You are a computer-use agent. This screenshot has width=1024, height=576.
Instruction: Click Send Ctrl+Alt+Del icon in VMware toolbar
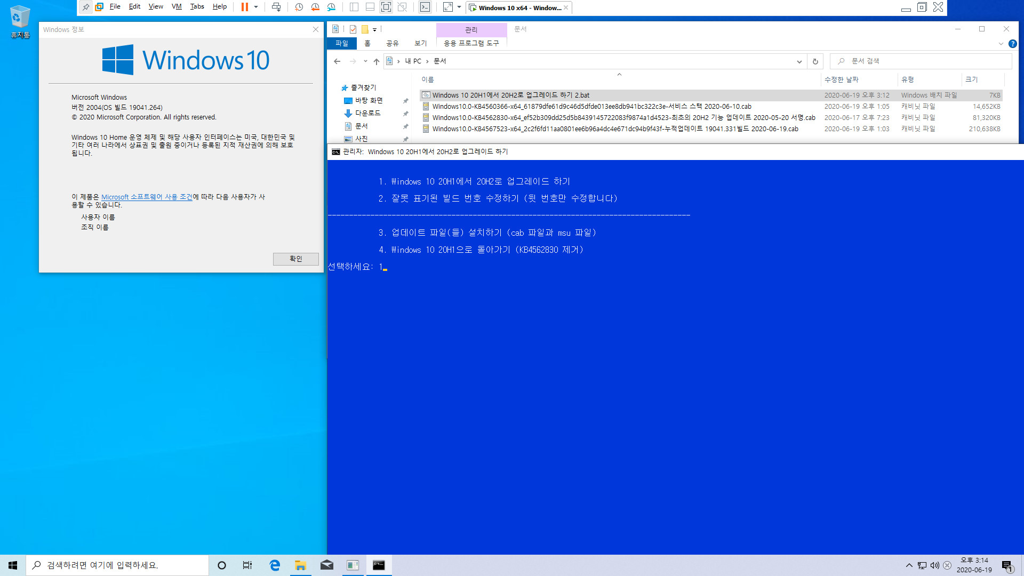[276, 7]
